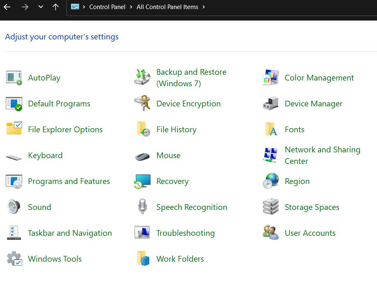Image resolution: width=377 pixels, height=290 pixels.
Task: Open the Network and Sharing Center icon
Action: tap(270, 155)
